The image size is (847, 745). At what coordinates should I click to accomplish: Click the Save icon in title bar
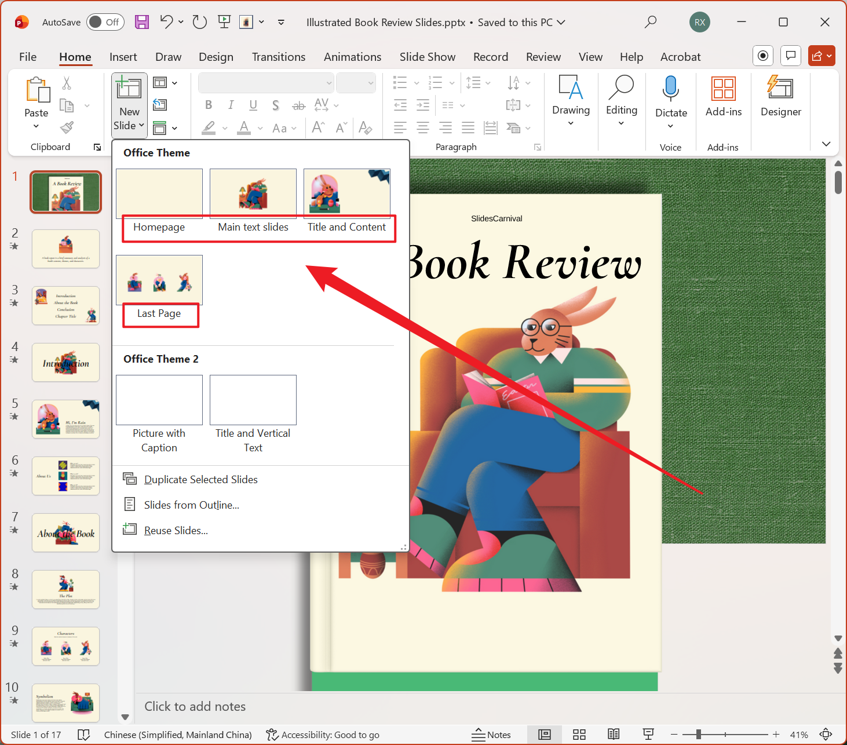point(142,22)
